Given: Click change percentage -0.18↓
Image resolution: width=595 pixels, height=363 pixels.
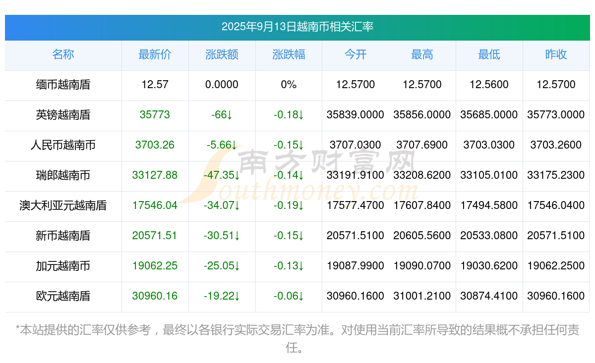Looking at the screenshot, I should point(289,115).
